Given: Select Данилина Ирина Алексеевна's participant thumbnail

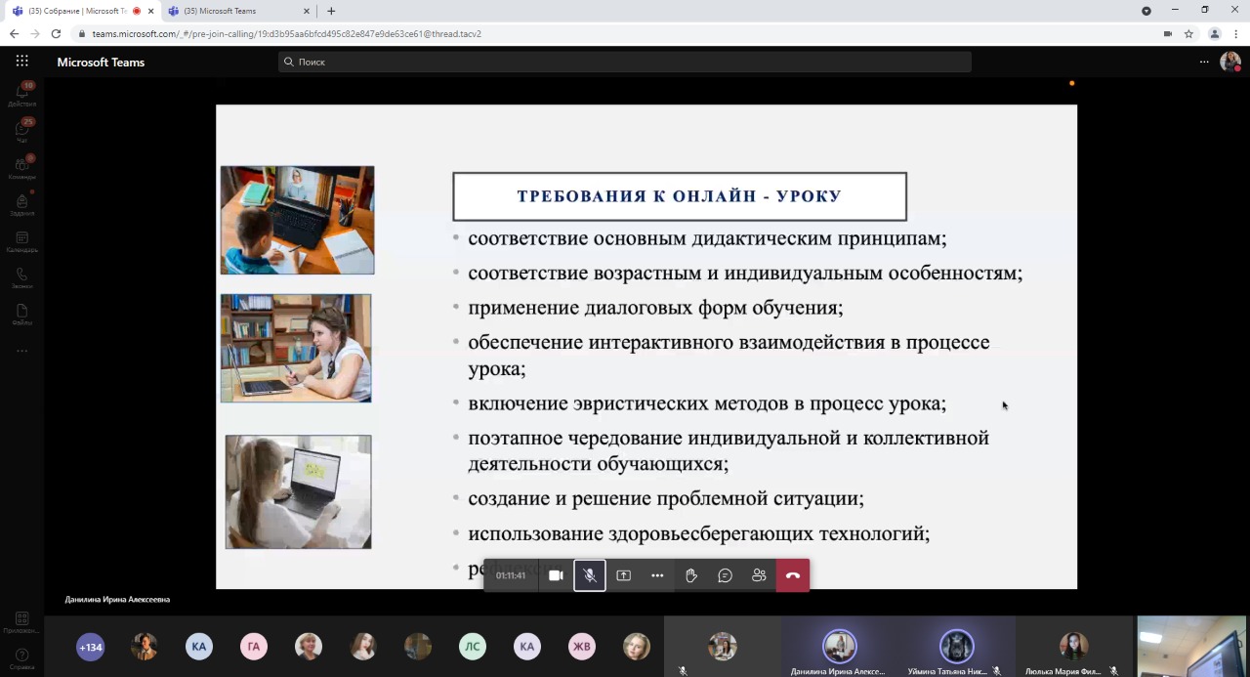Looking at the screenshot, I should pos(839,647).
